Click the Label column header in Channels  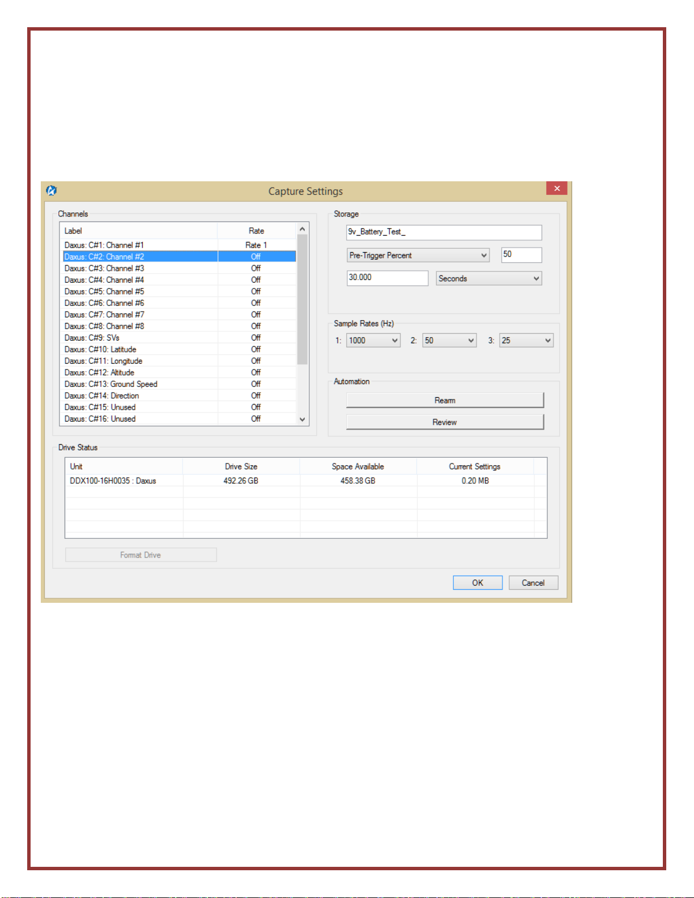pyautogui.click(x=139, y=231)
